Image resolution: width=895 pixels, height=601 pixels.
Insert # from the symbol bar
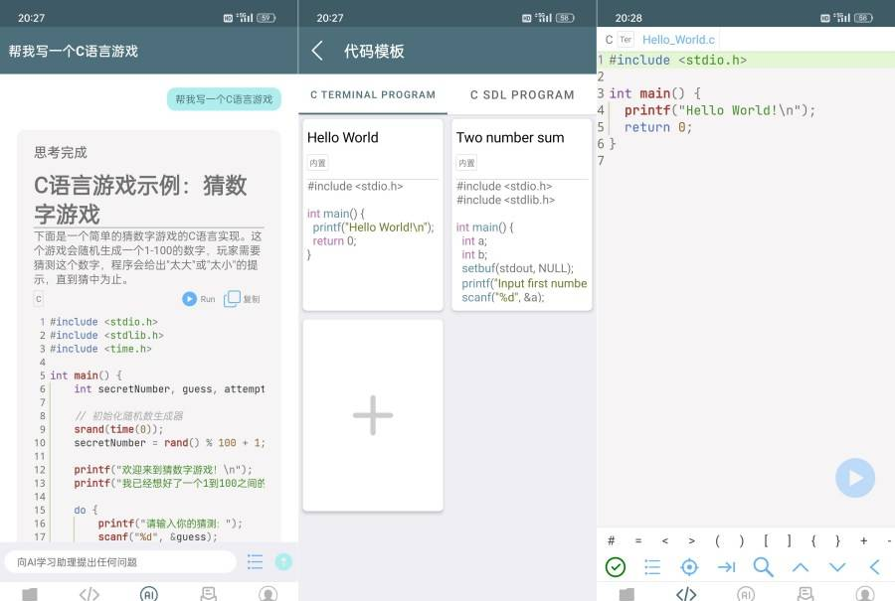pos(612,540)
